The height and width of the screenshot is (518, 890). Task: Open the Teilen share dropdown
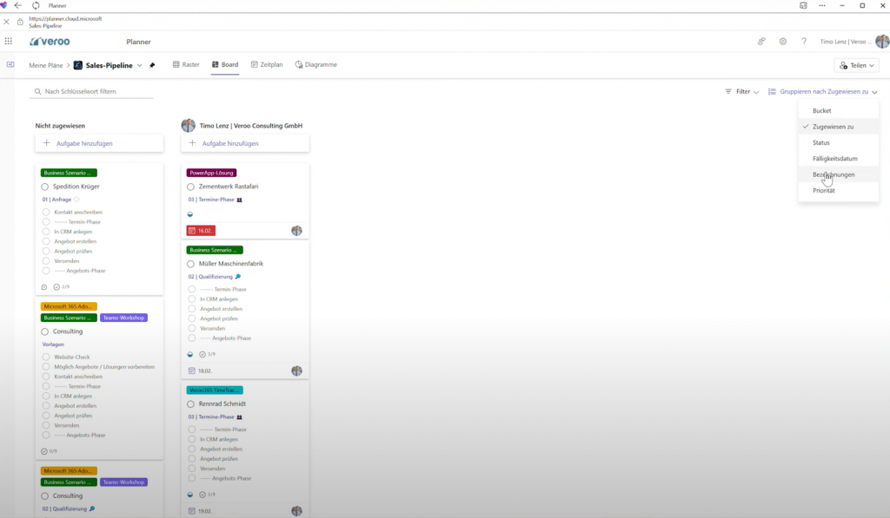[856, 65]
